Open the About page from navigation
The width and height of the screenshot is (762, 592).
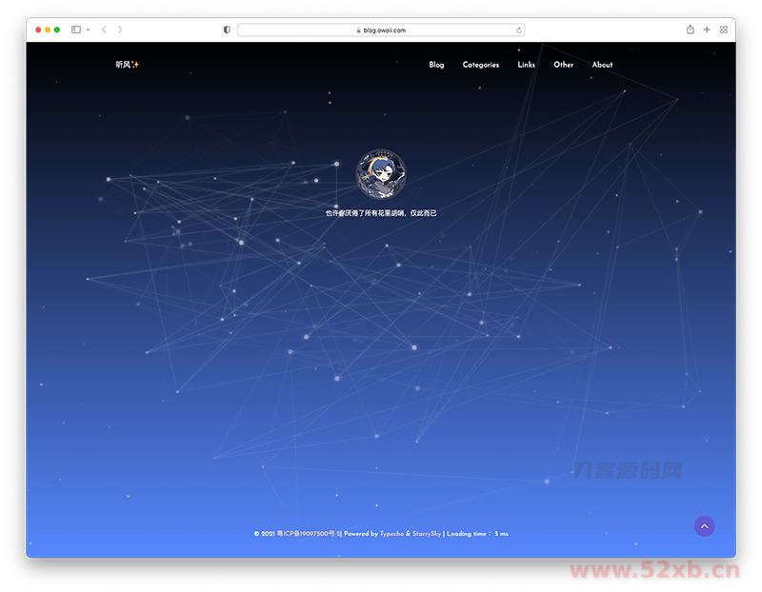pyautogui.click(x=602, y=65)
